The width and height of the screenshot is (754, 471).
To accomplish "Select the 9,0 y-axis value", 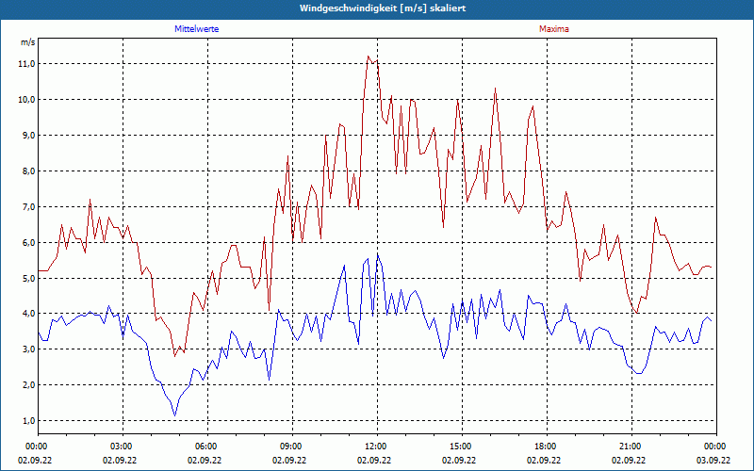I will tap(29, 135).
